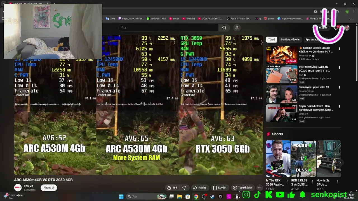Open Chrome three-dot menu
This screenshot has width=358, height=201.
click(x=354, y=12)
